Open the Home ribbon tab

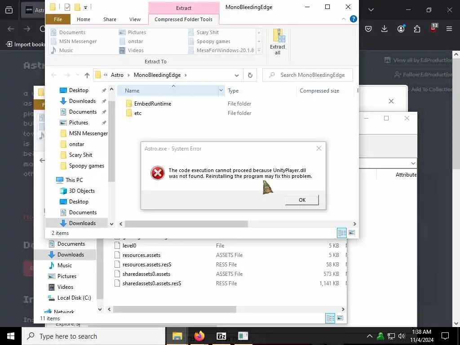click(83, 19)
